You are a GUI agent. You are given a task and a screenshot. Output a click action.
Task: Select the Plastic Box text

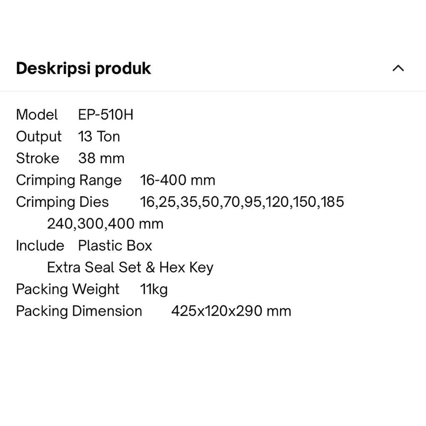coord(115,245)
